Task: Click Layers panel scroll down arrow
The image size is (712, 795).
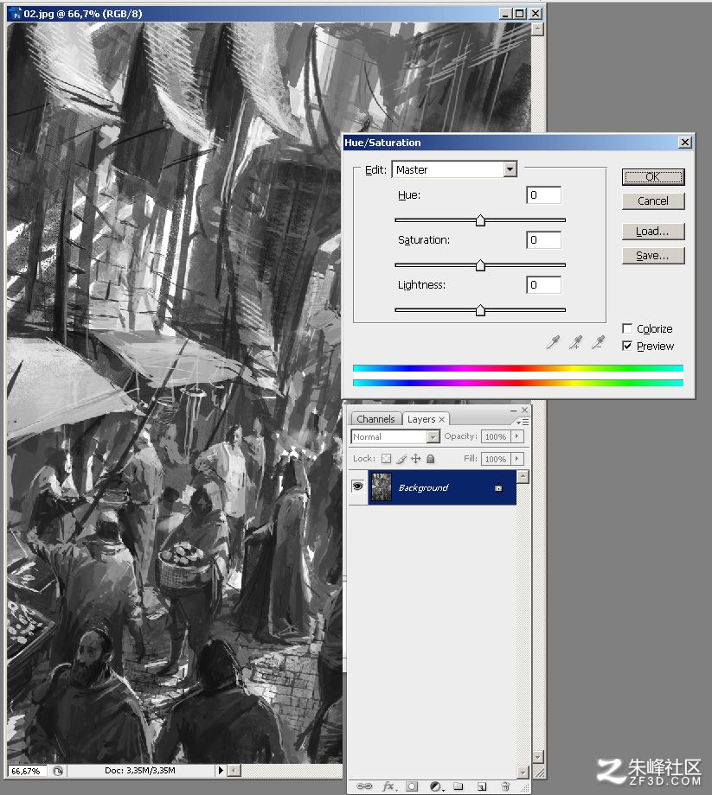Action: click(523, 772)
